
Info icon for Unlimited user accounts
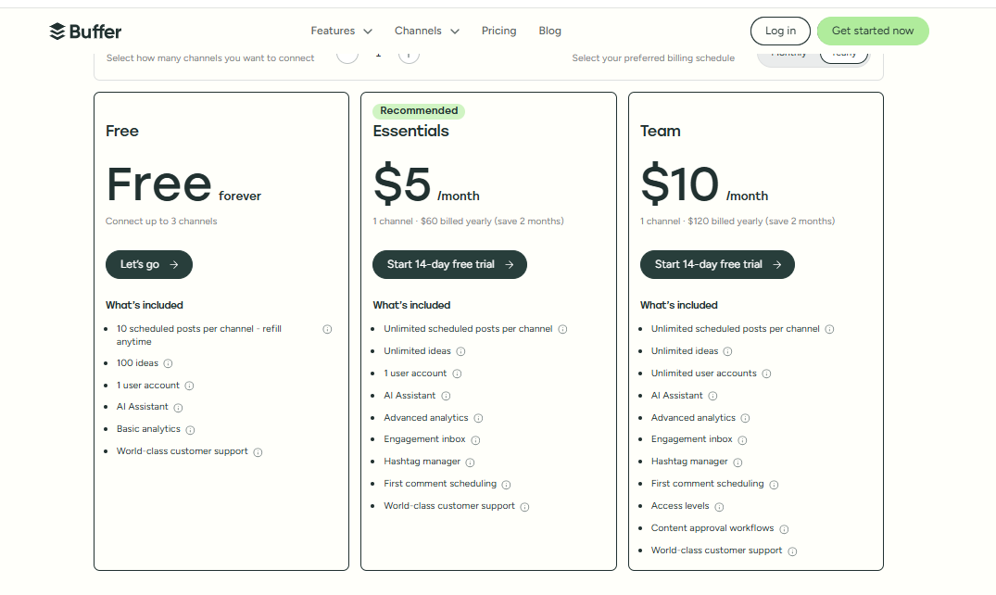(767, 373)
